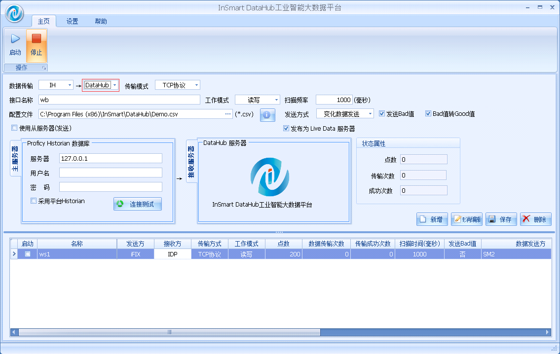Image resolution: width=560 pixels, height=354 pixels.
Task: Click the 扫描时间(毫秒) column header
Action: coord(420,244)
